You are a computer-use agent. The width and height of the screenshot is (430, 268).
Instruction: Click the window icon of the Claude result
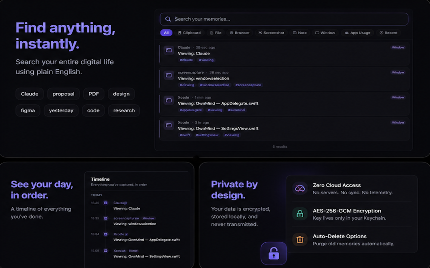pyautogui.click(x=169, y=50)
